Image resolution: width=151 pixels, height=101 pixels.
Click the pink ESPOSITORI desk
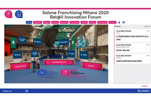click(21, 66)
